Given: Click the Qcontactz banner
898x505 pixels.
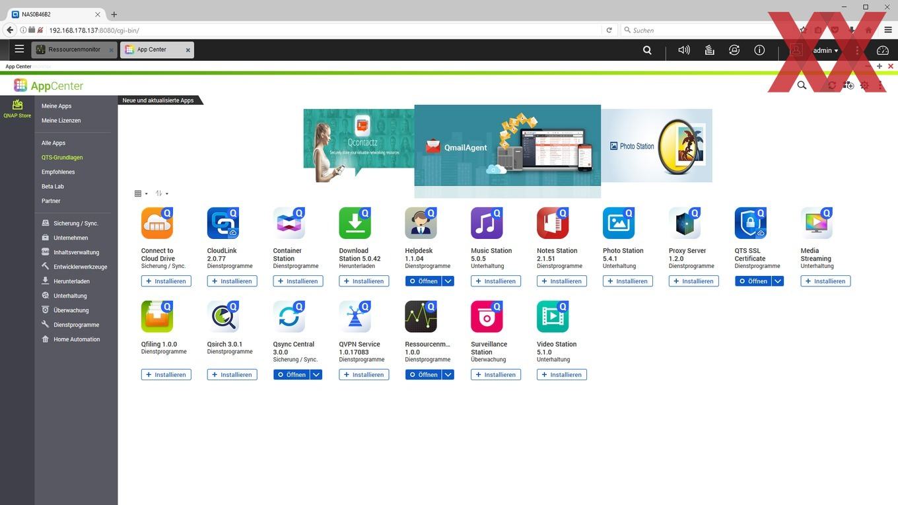Looking at the screenshot, I should [x=359, y=145].
